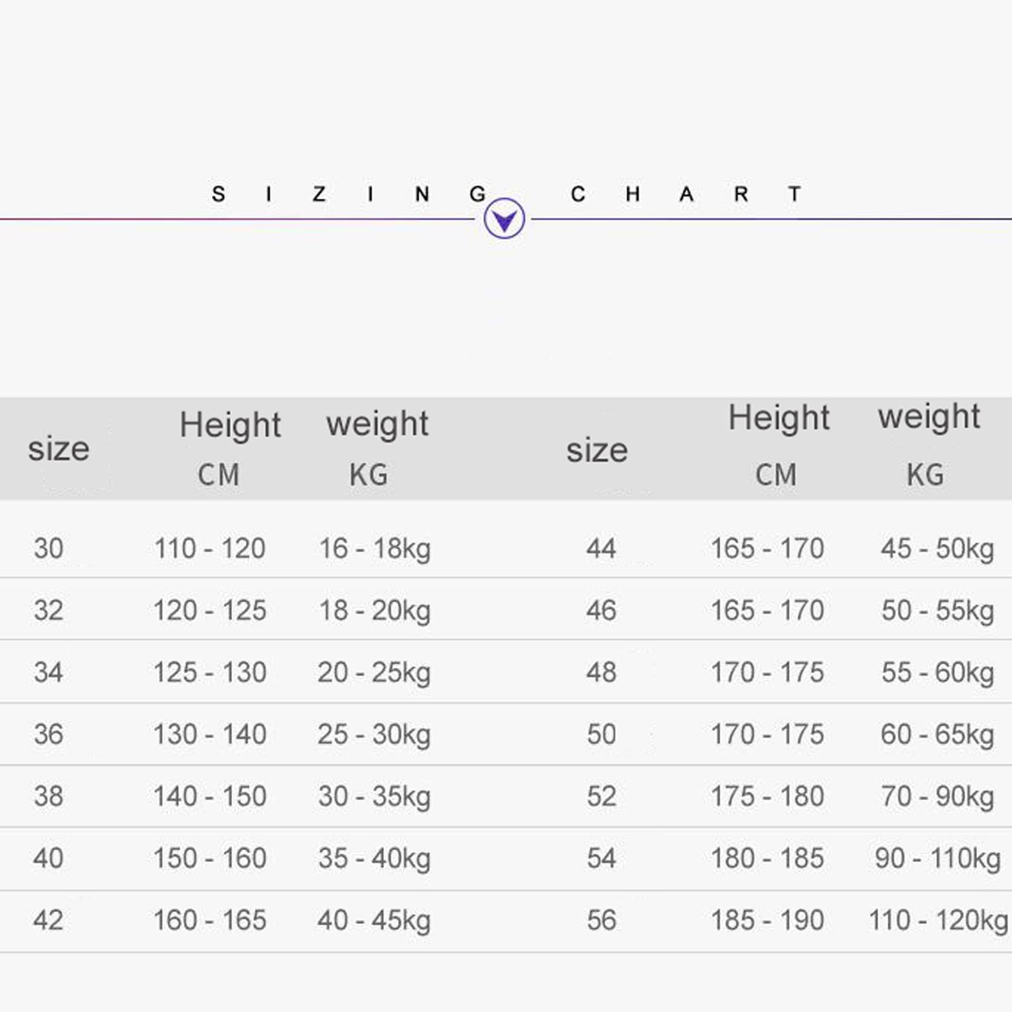1012x1012 pixels.
Task: Select the 40 - 45kg weight cell
Action: tap(374, 920)
